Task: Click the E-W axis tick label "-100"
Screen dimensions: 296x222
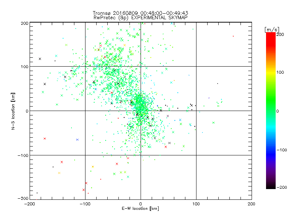Action: click(85, 204)
